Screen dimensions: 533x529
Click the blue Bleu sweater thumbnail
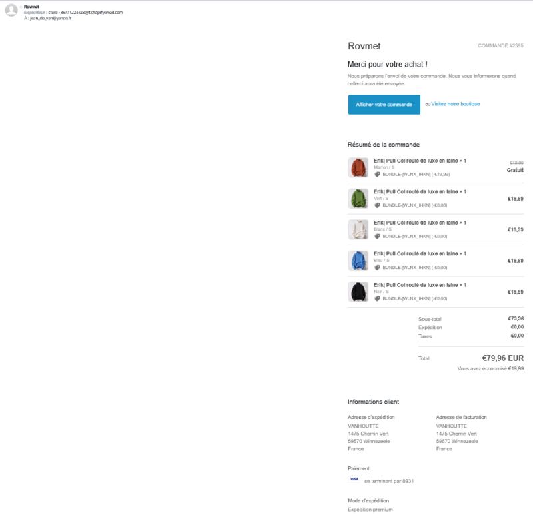click(x=358, y=260)
